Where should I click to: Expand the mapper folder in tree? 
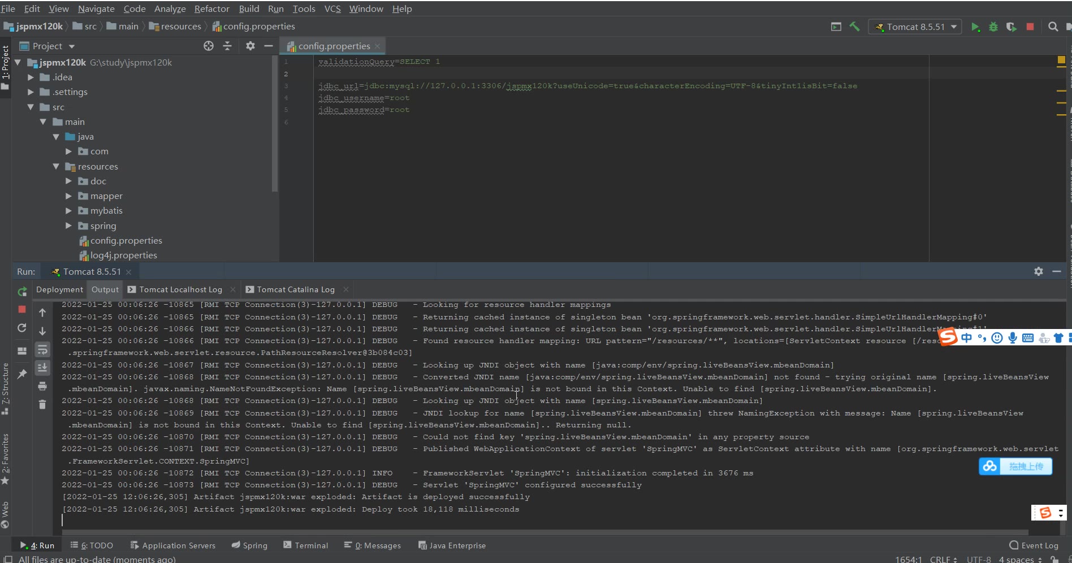(68, 196)
